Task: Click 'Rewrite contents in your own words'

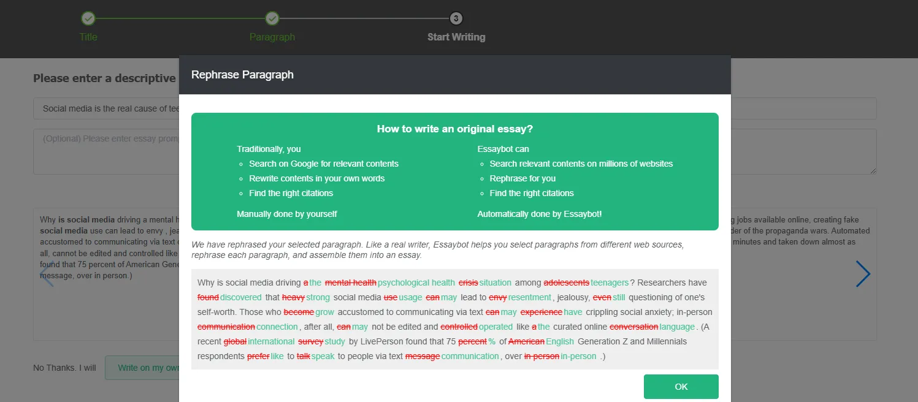Action: (x=316, y=178)
